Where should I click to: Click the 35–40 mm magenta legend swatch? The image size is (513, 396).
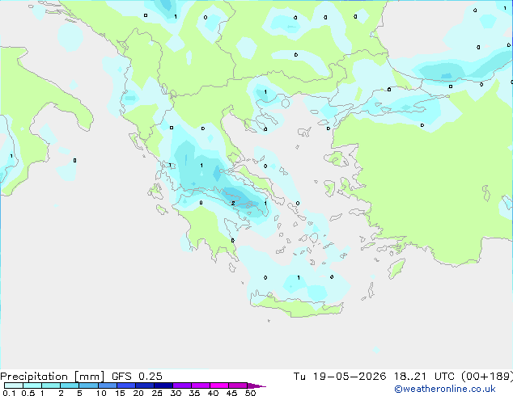200,385
